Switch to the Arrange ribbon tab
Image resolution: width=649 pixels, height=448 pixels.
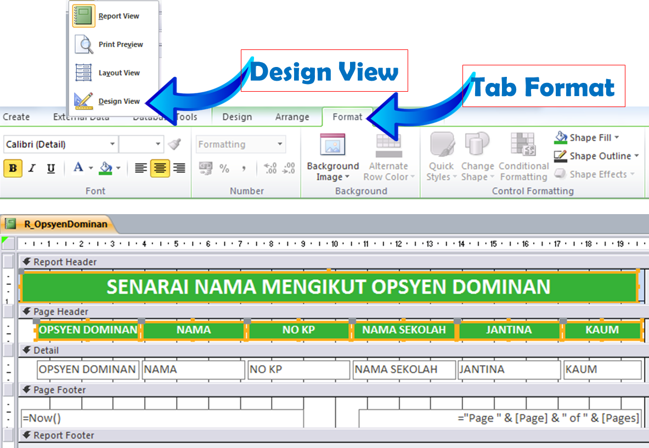(292, 117)
